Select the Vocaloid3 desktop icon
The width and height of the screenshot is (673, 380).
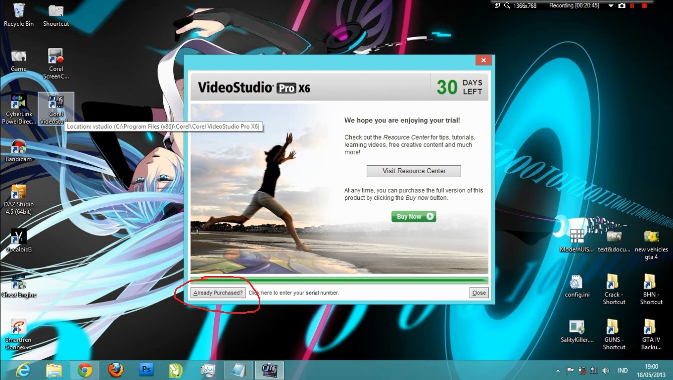(x=19, y=241)
